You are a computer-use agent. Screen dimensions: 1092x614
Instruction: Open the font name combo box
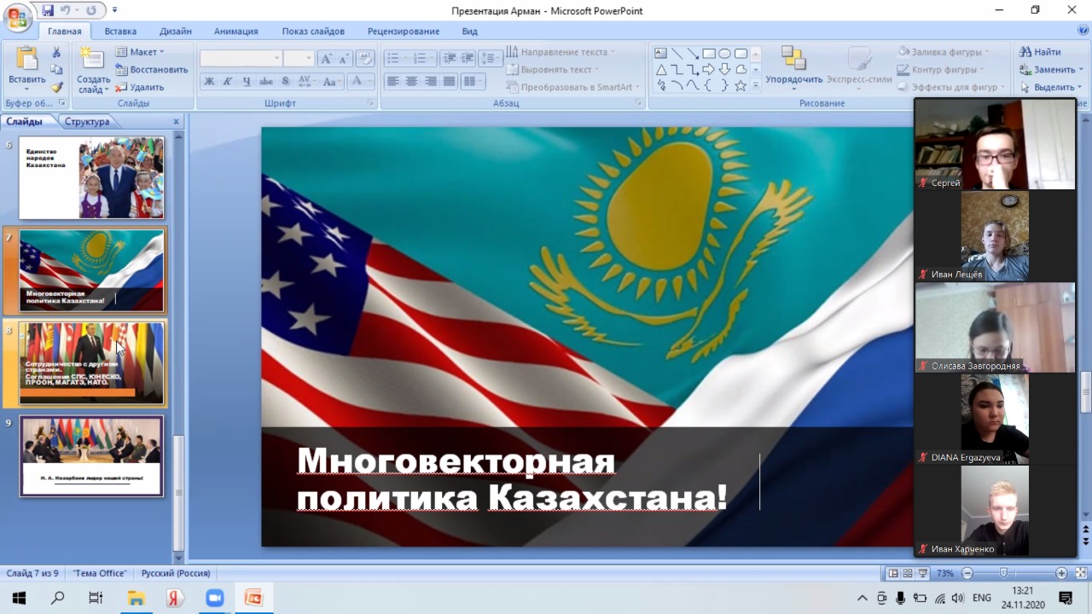(241, 59)
